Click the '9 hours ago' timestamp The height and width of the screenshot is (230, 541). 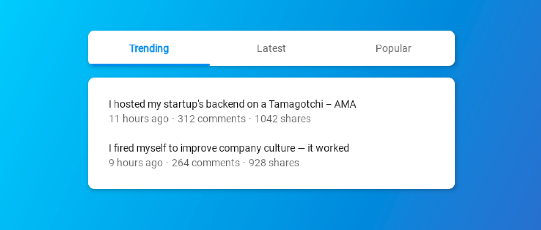pyautogui.click(x=136, y=163)
